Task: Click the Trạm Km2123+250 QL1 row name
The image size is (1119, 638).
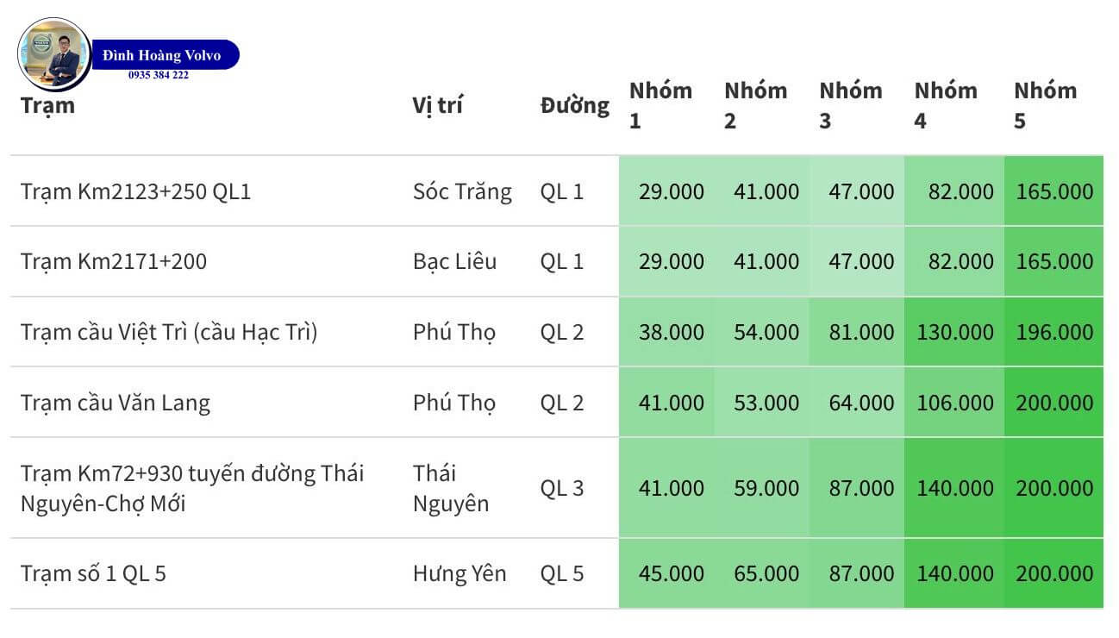Action: pos(135,191)
